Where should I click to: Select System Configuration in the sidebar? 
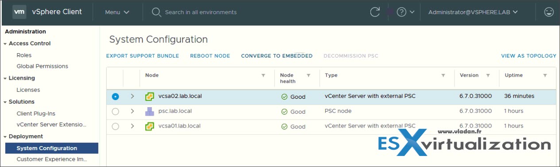point(51,148)
